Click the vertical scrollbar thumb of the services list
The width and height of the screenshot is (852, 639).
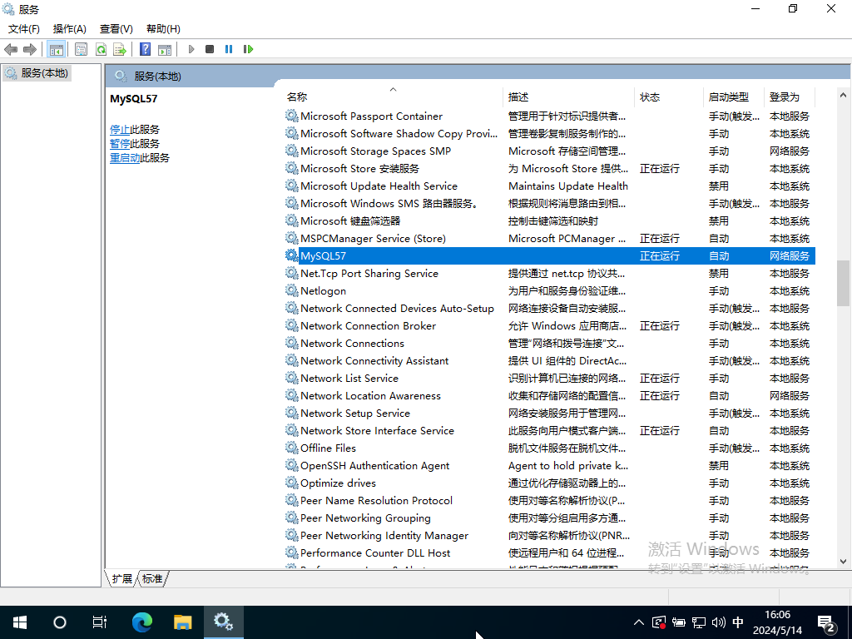(843, 283)
